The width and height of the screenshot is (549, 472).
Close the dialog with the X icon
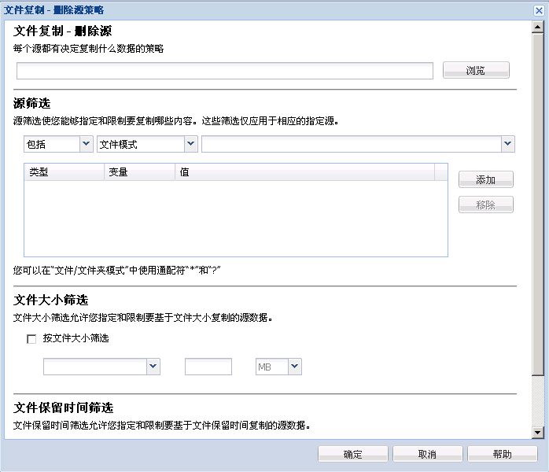539,10
